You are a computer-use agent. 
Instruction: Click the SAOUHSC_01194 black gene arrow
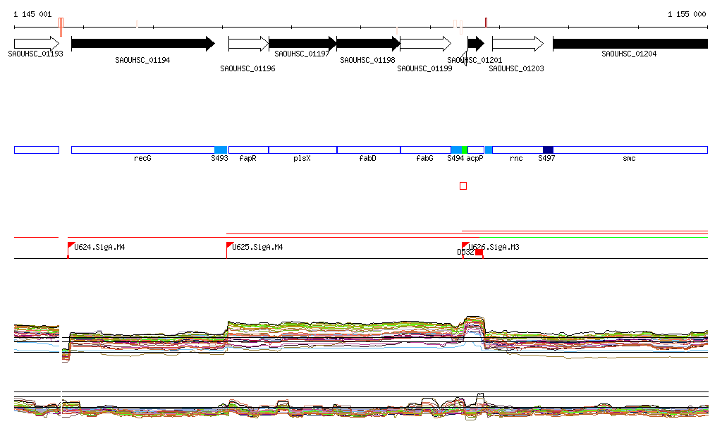click(x=141, y=44)
